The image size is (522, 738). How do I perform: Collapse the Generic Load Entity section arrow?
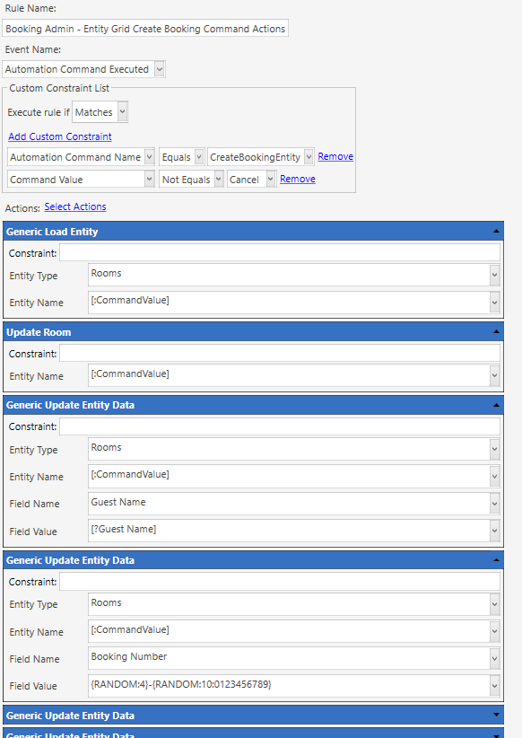pos(496,231)
